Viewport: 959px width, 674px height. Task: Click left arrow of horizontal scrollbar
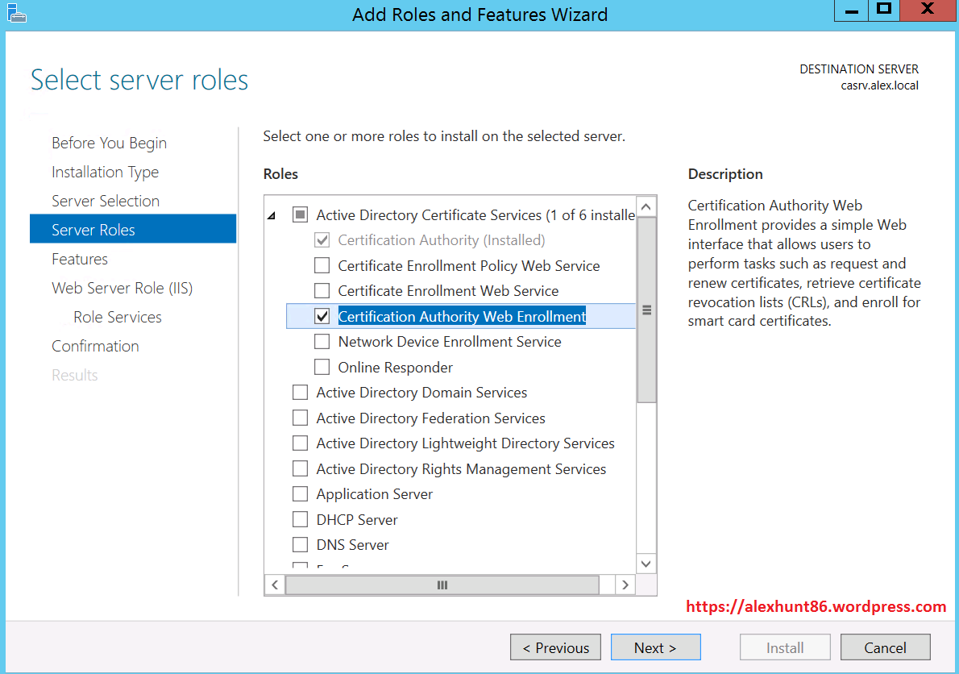coord(275,585)
